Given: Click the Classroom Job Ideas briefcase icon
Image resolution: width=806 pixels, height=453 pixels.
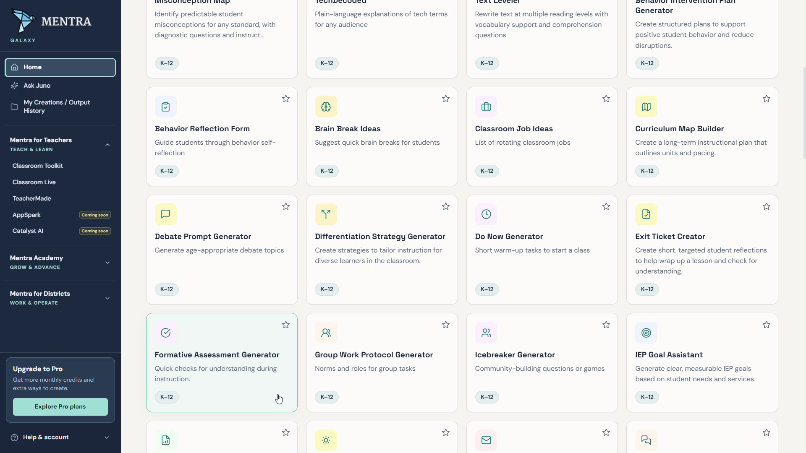Looking at the screenshot, I should tap(486, 107).
